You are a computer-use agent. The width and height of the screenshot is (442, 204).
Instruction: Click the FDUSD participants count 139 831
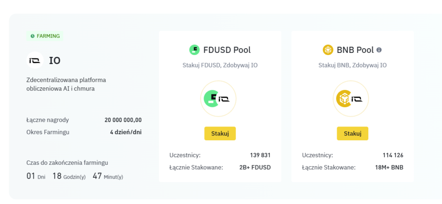coord(260,155)
